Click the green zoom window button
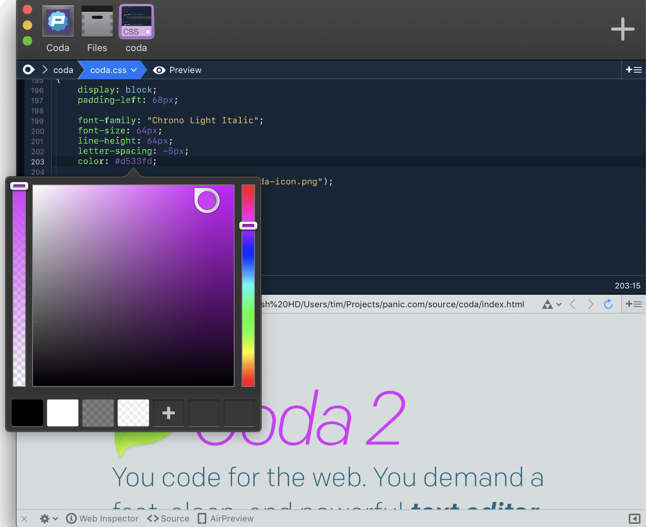 (27, 41)
